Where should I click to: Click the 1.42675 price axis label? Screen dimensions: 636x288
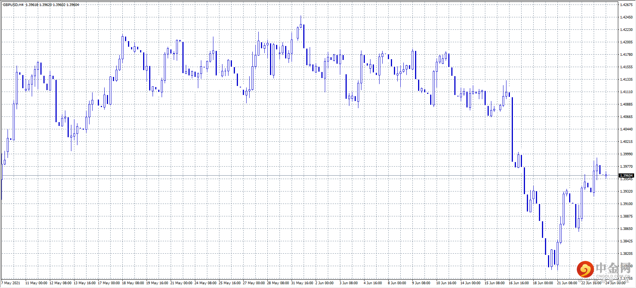click(x=626, y=5)
